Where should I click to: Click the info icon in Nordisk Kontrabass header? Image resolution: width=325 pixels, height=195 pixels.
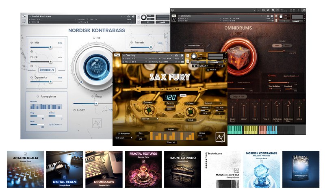point(133,16)
